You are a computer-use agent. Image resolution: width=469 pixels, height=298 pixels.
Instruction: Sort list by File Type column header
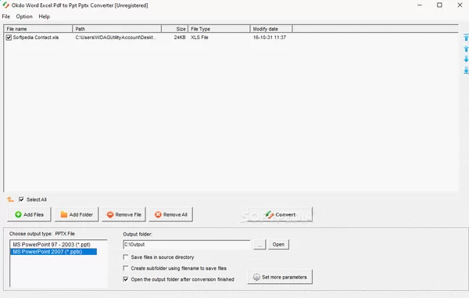[x=219, y=29]
